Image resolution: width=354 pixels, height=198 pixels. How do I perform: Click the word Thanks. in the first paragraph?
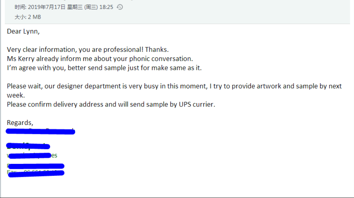click(157, 49)
